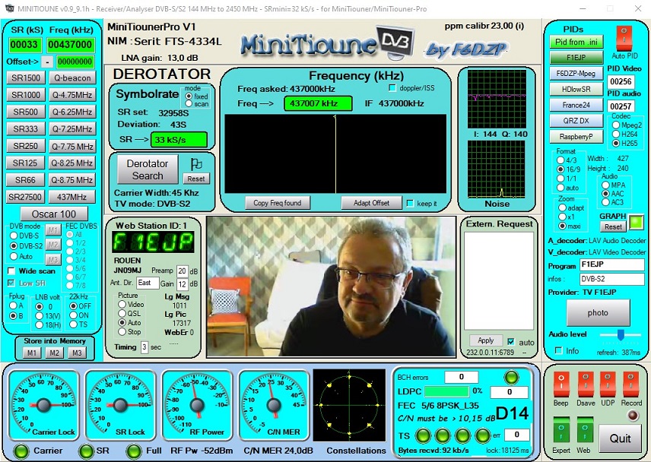
Task: Flip the red Record switch
Action: (630, 384)
